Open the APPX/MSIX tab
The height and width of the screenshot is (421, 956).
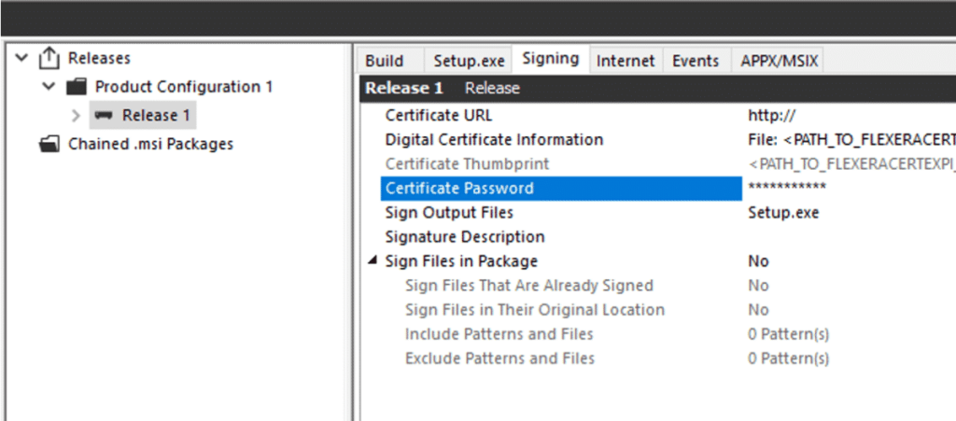coord(778,61)
